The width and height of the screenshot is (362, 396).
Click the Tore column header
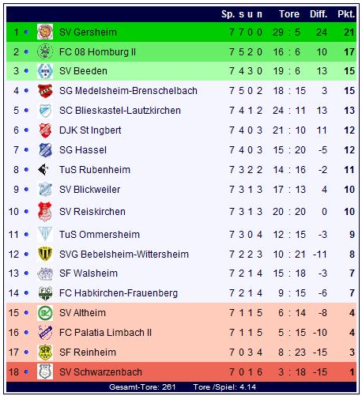tap(289, 14)
